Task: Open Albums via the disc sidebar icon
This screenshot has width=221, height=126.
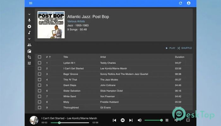Action: (x=29, y=26)
